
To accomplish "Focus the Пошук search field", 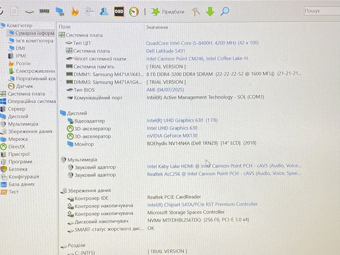I will click(x=322, y=11).
